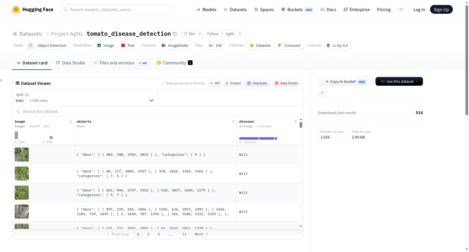Click the Log In link
Image resolution: width=469 pixels, height=252 pixels.
(419, 10)
